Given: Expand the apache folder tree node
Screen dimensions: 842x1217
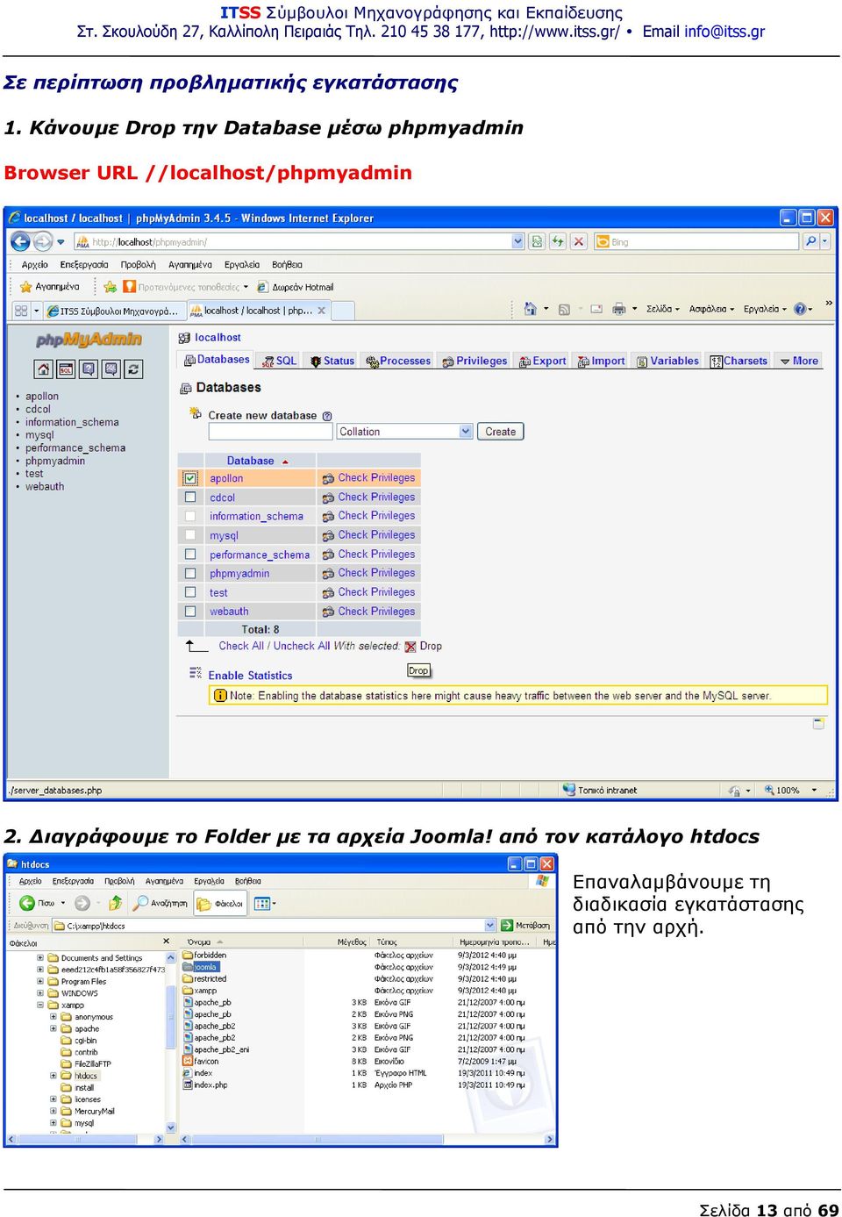Looking at the screenshot, I should [x=53, y=1029].
